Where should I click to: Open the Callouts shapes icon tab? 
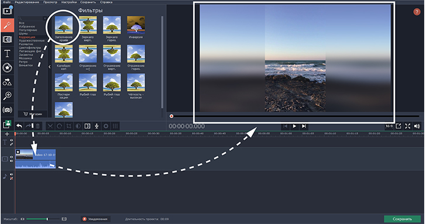click(8, 82)
